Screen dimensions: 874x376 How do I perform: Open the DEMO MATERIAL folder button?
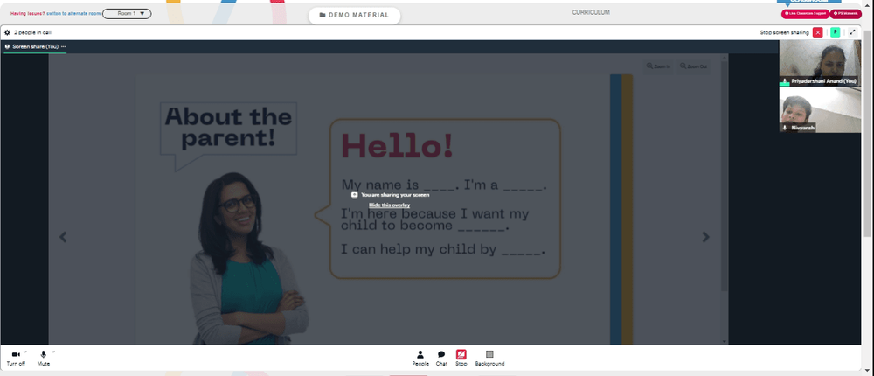pos(355,15)
